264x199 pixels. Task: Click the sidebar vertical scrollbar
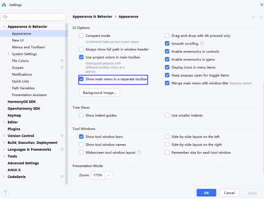(67, 104)
